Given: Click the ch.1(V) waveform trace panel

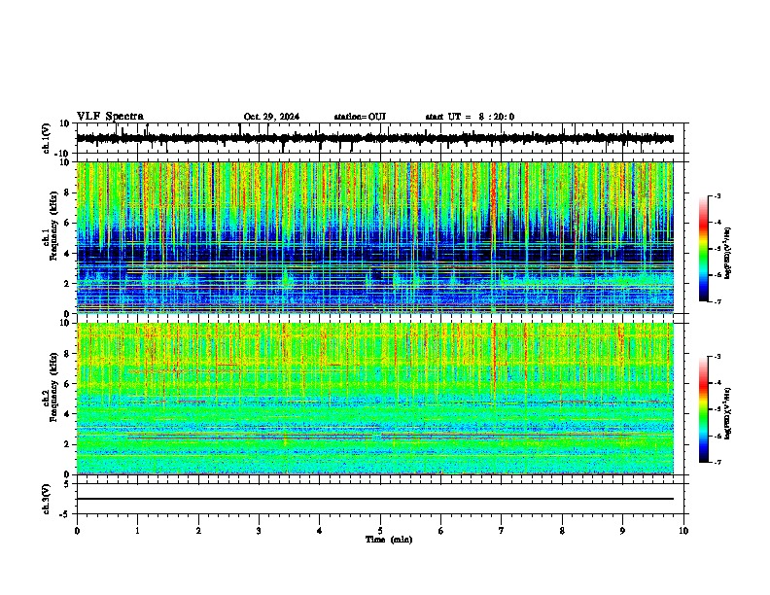Looking at the screenshot, I should point(380,138).
